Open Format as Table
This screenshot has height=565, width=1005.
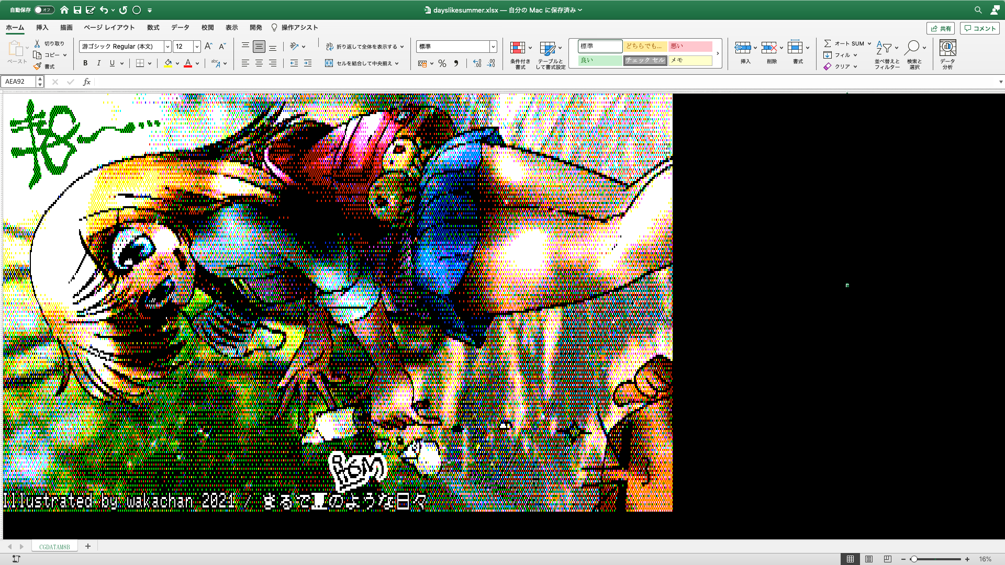[x=551, y=54]
